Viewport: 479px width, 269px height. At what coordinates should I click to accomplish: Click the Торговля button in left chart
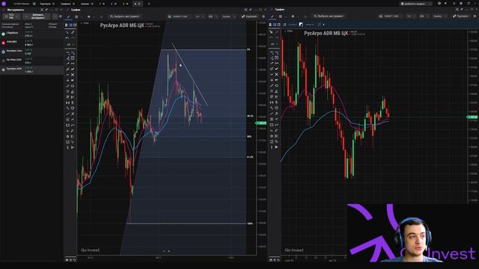pos(249,16)
